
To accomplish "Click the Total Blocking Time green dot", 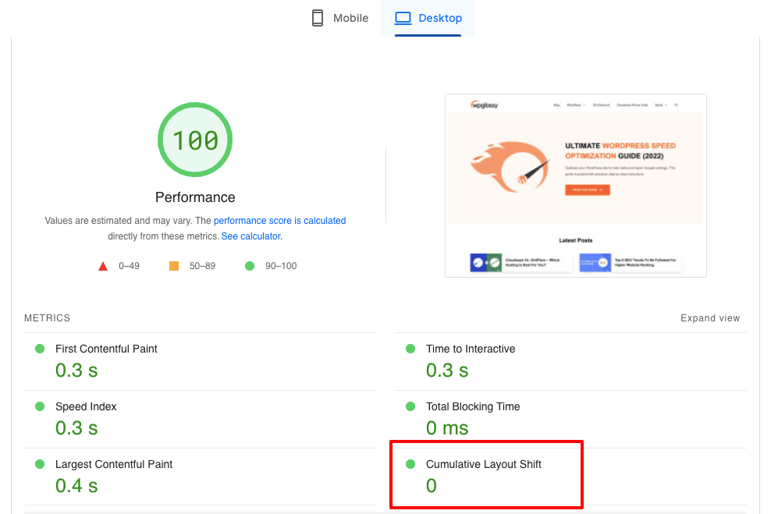I will click(410, 406).
